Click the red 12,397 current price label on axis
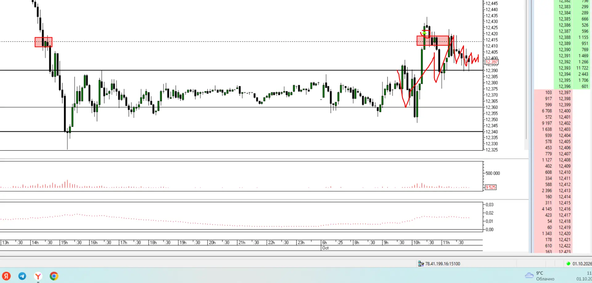Viewport: 592px width, 283px height. tap(492, 62)
